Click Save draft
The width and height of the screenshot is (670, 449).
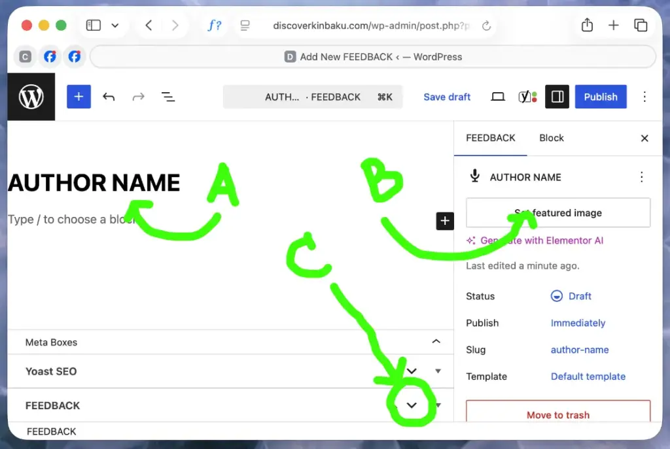(447, 97)
